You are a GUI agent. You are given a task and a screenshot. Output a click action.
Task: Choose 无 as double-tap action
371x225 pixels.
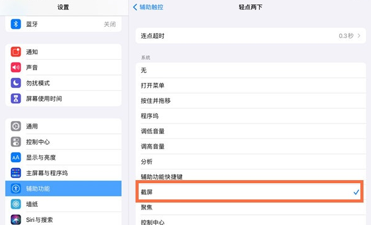(251, 70)
